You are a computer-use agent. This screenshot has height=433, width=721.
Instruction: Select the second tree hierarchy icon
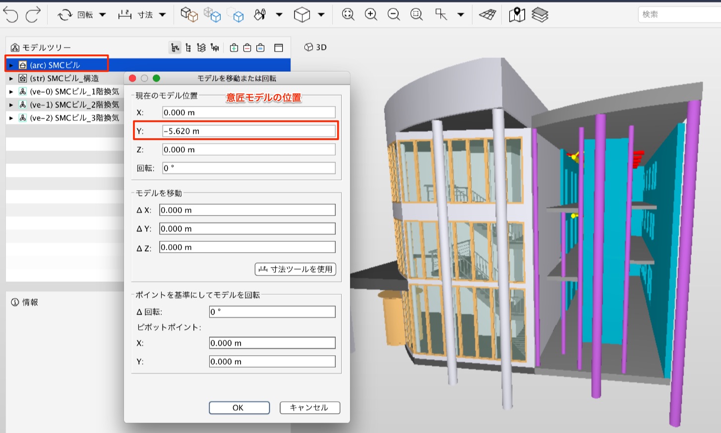tap(188, 48)
